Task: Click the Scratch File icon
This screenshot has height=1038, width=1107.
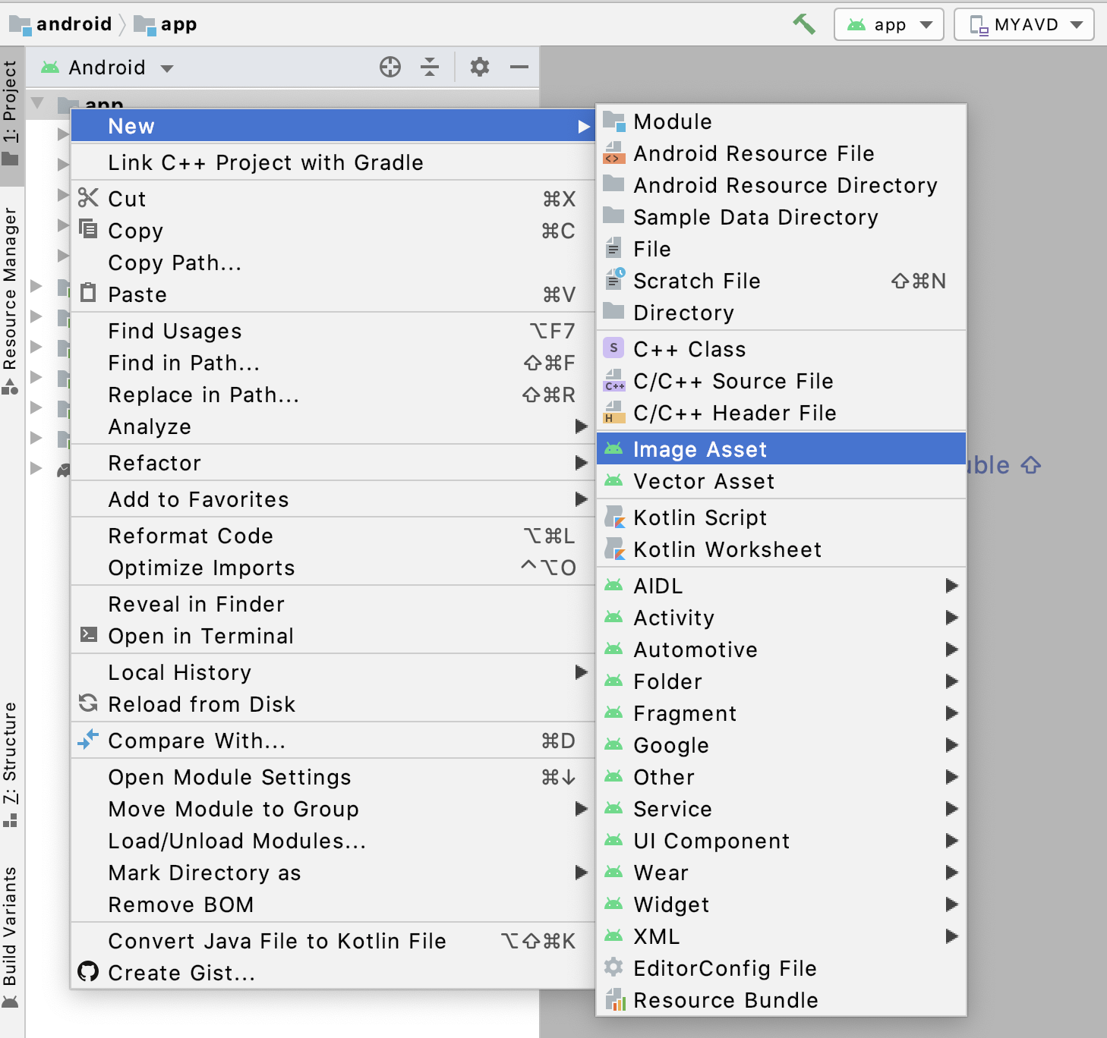Action: click(x=614, y=280)
